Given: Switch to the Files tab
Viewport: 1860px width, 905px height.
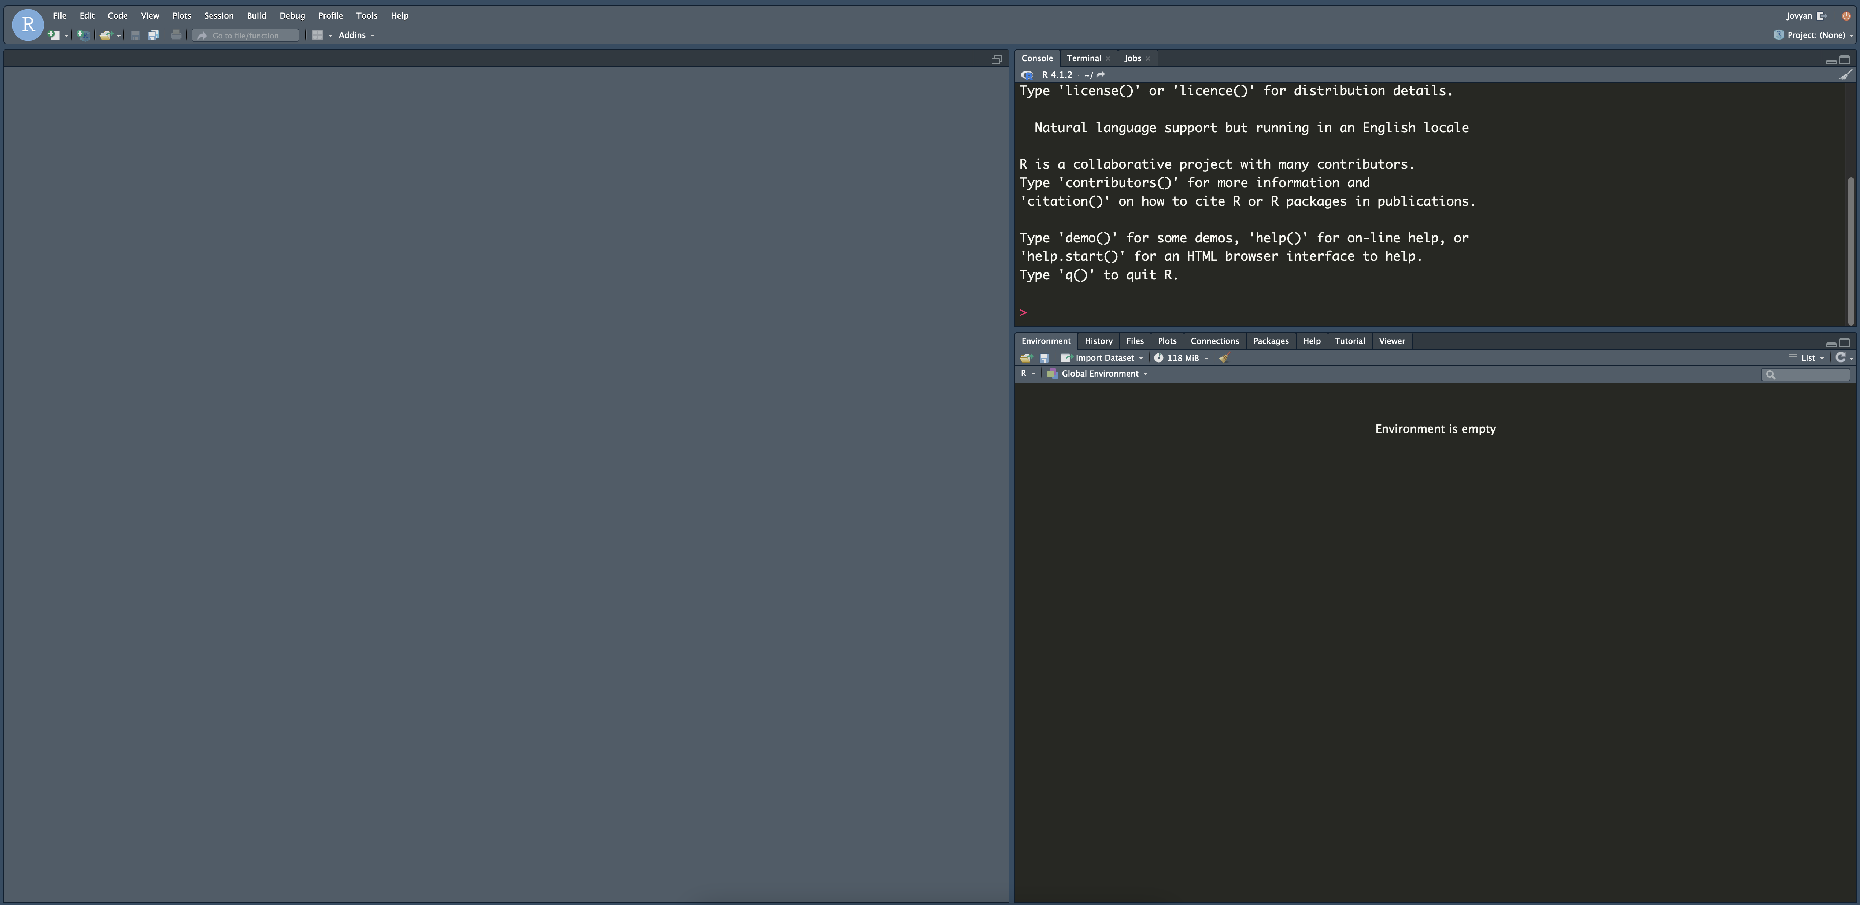Looking at the screenshot, I should click(x=1135, y=341).
